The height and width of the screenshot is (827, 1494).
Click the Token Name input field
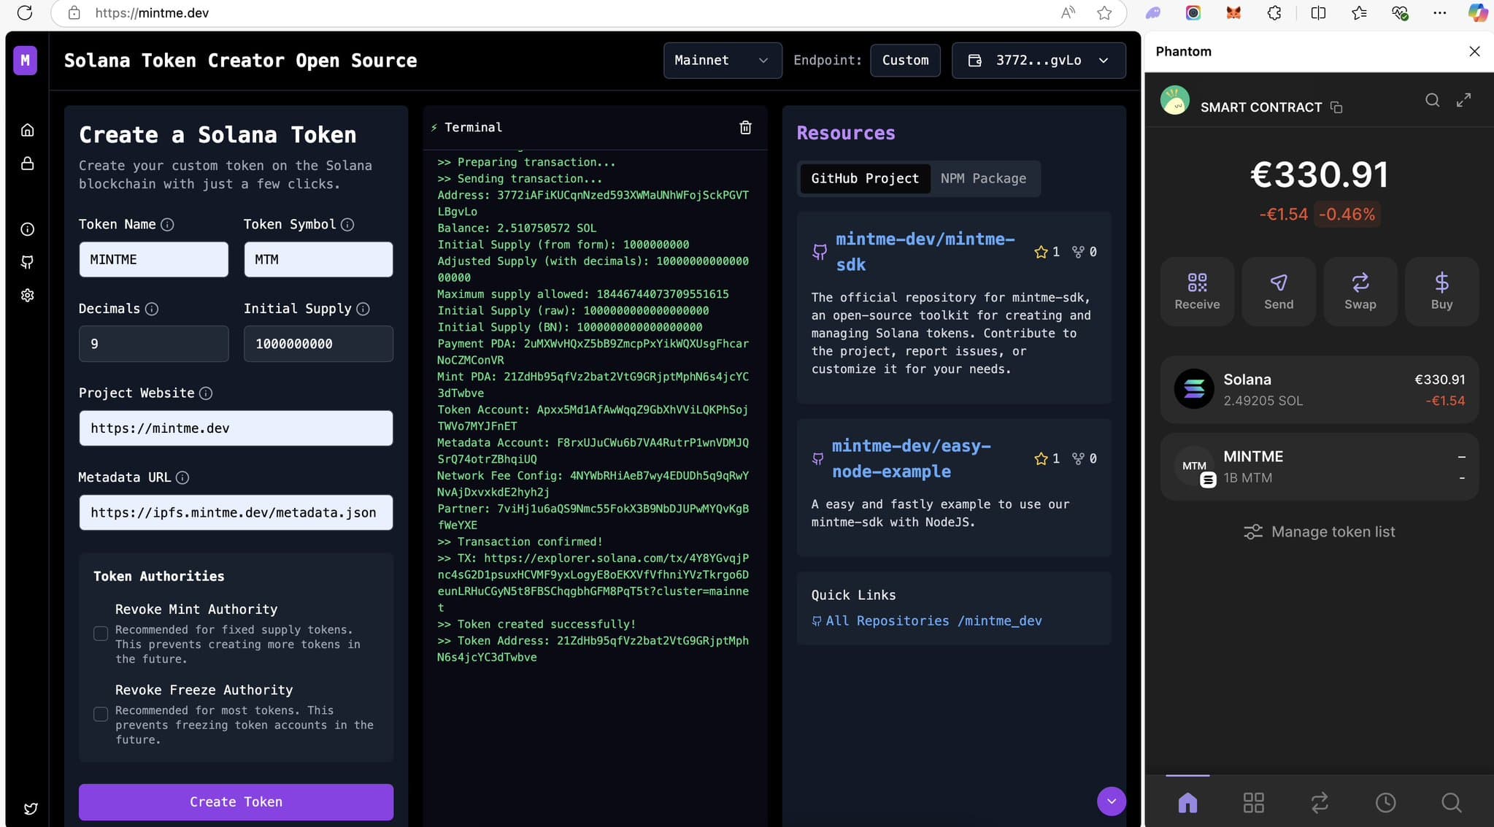(153, 259)
